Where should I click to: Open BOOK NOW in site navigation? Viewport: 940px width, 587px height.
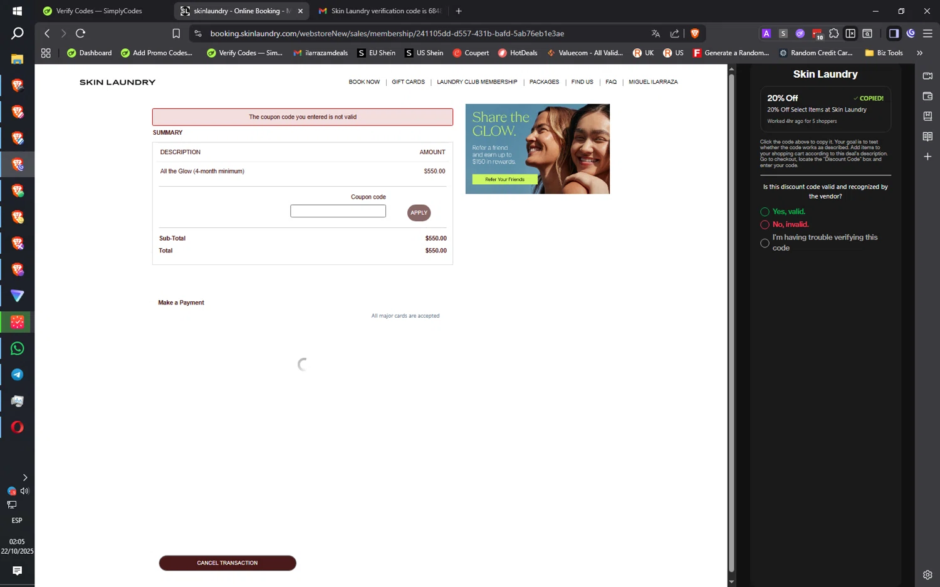point(364,82)
